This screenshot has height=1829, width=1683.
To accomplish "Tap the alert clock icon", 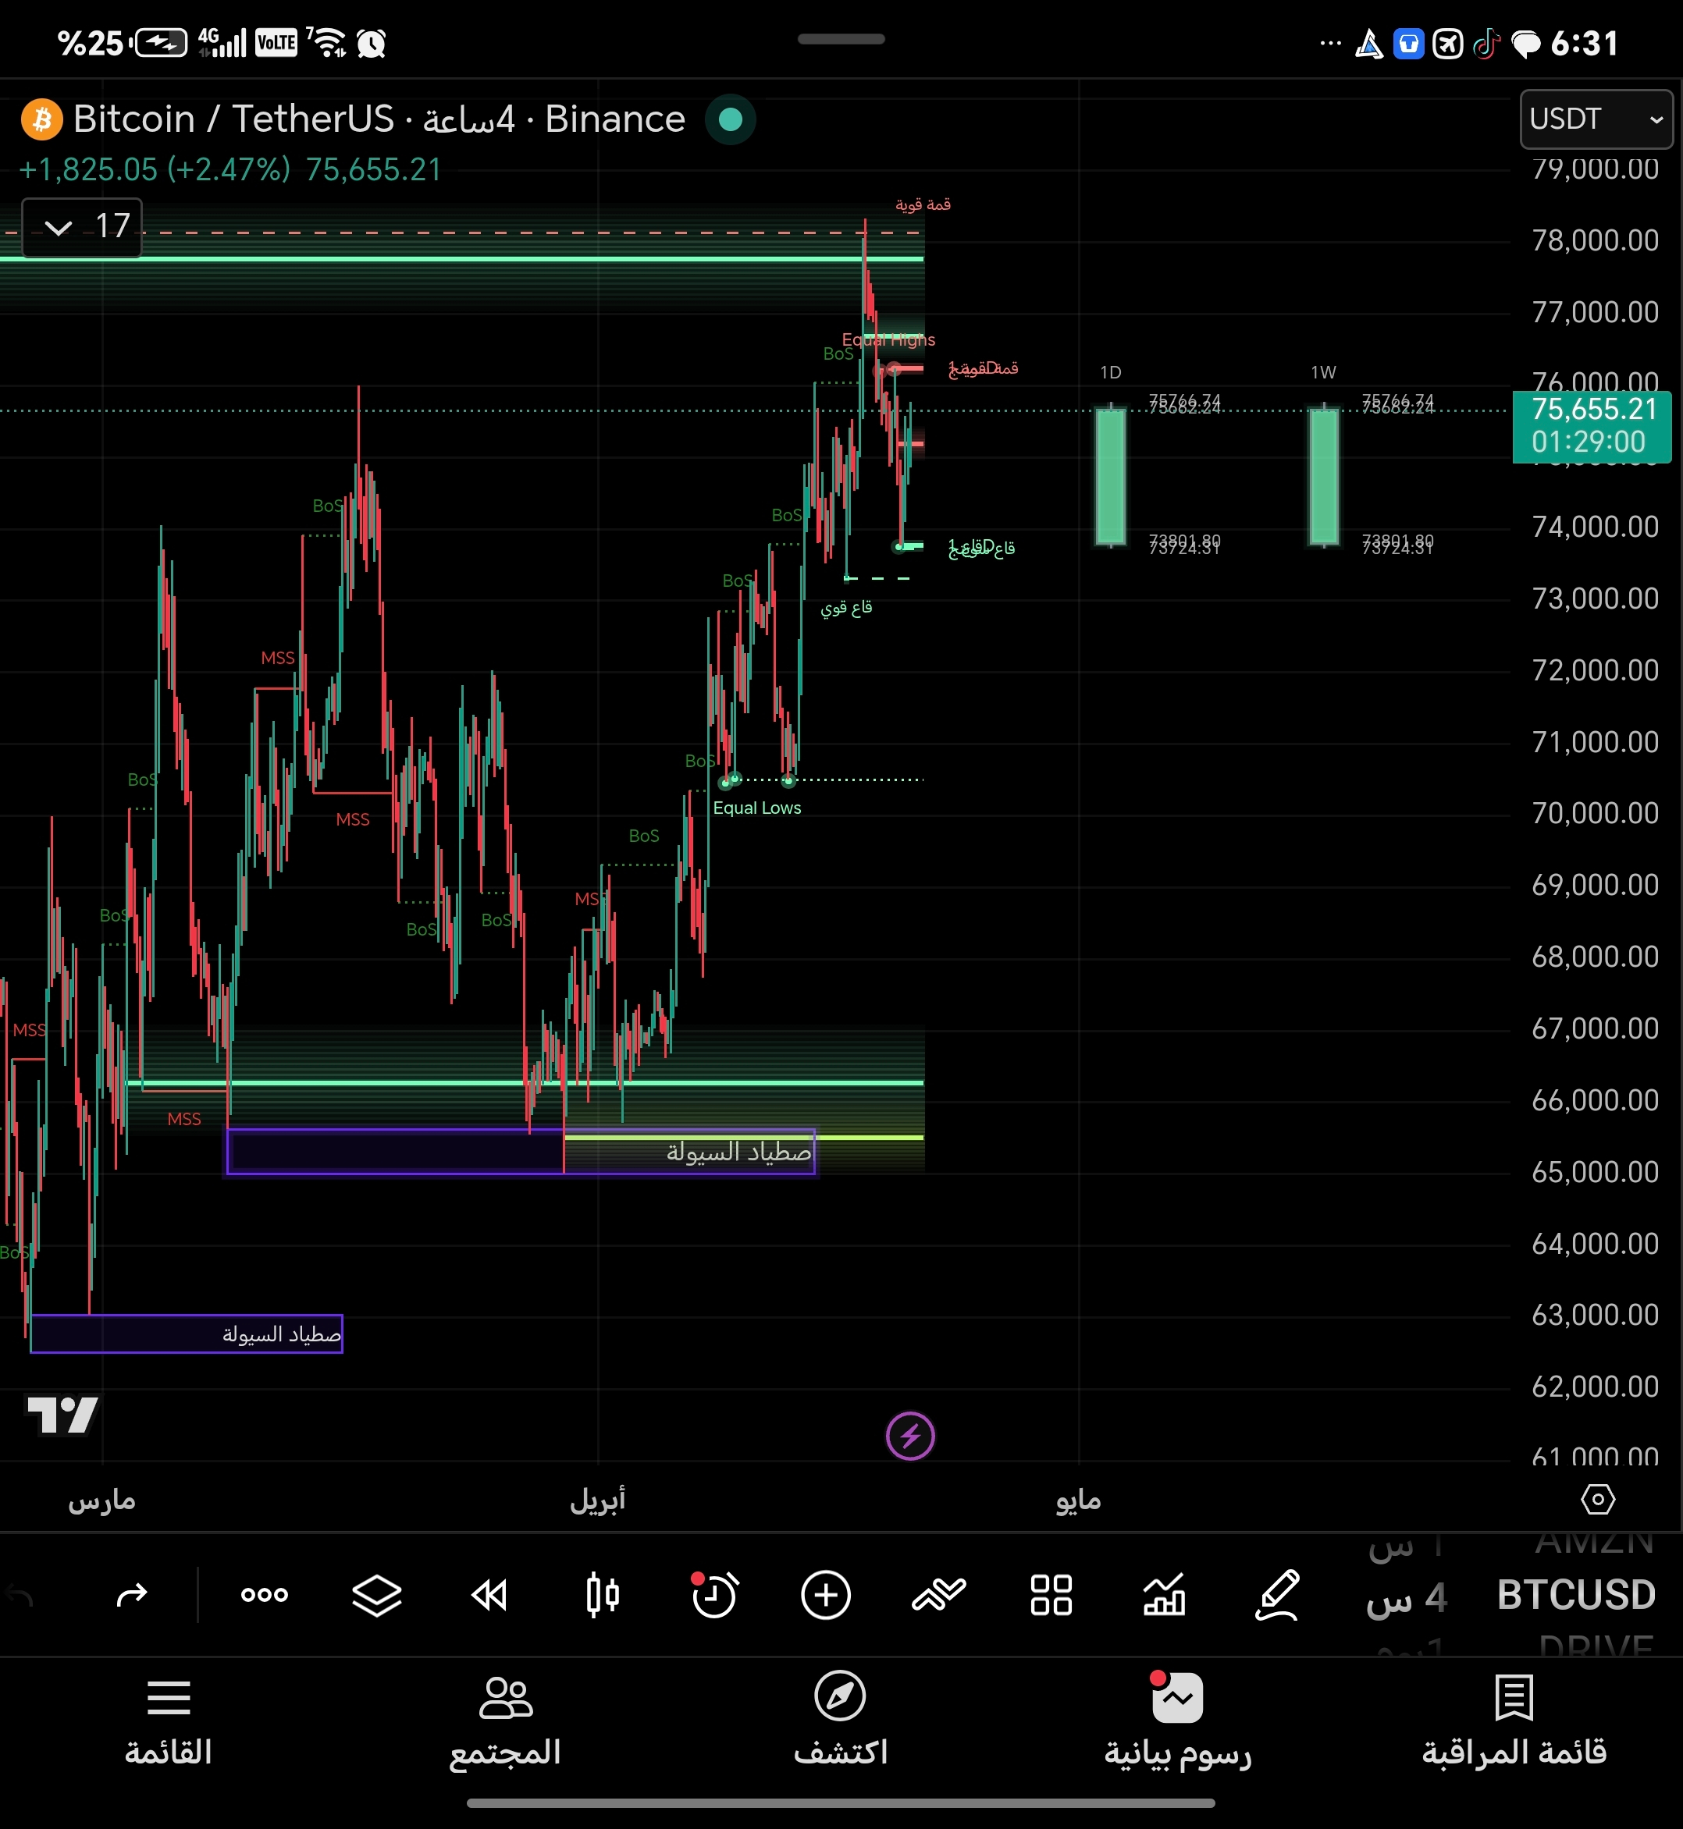I will coord(714,1596).
